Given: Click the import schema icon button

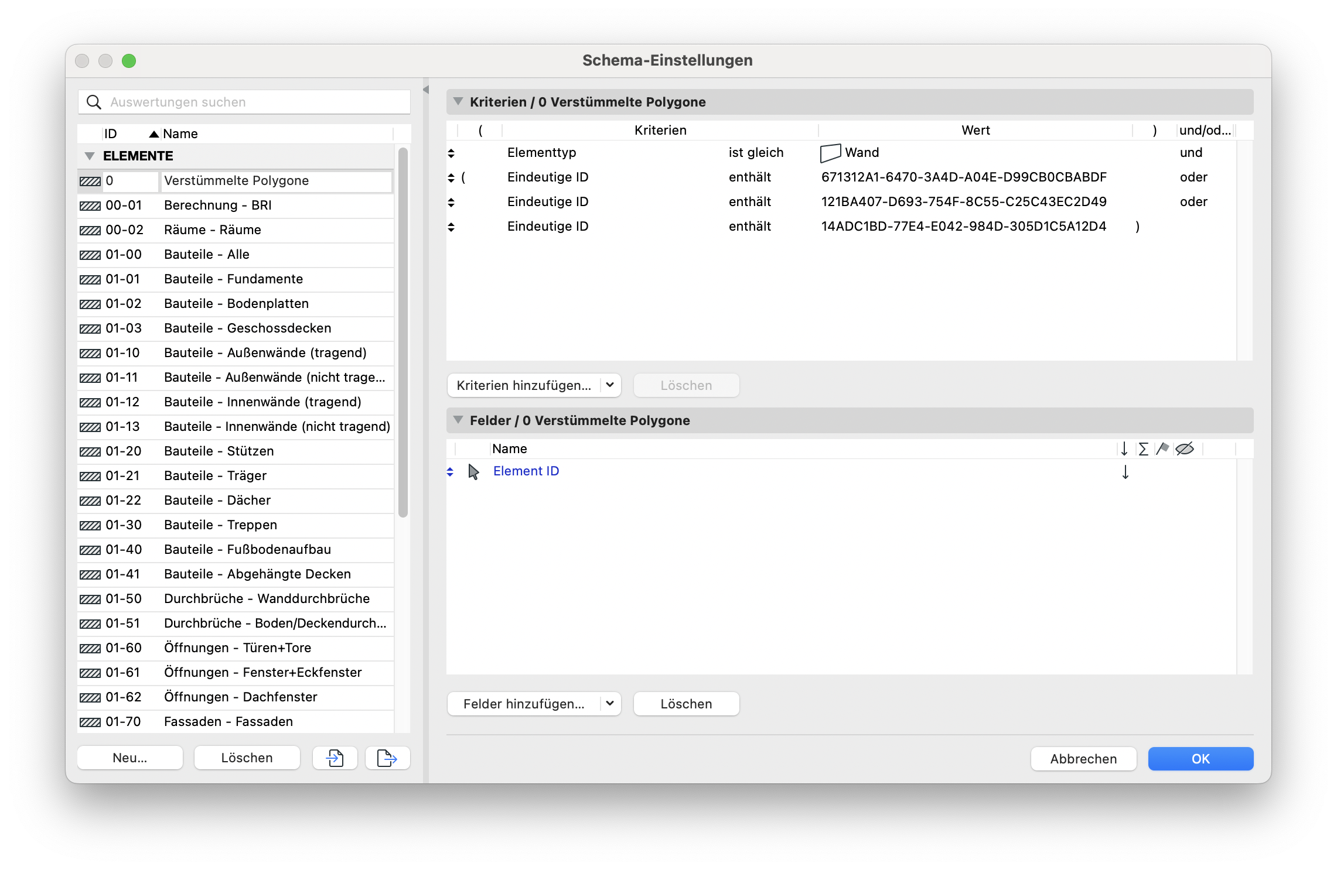Looking at the screenshot, I should pyautogui.click(x=335, y=758).
